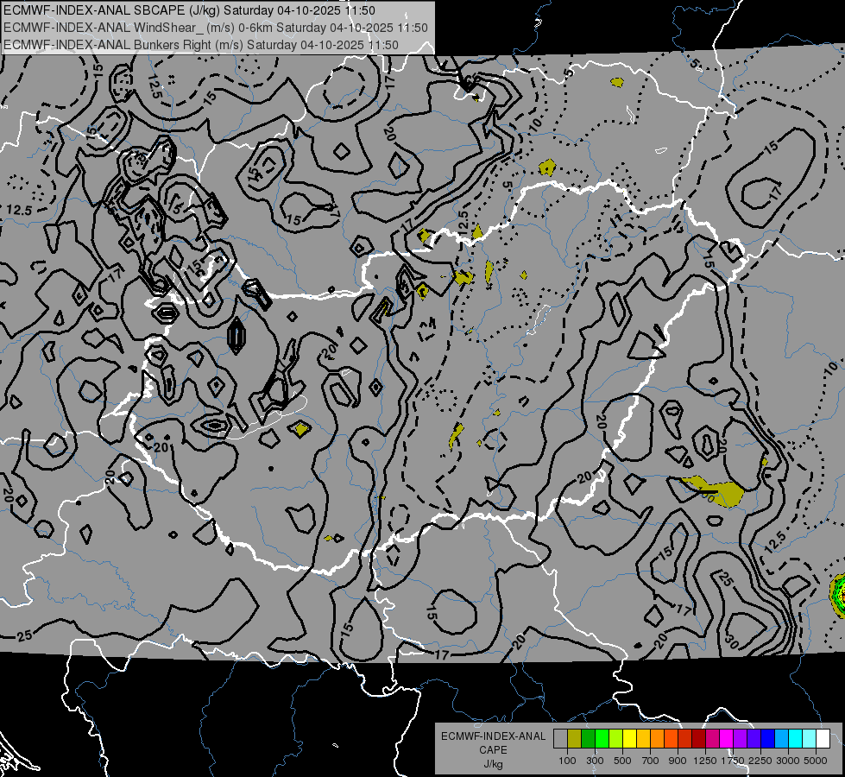Click the 1250 legend value label

click(x=705, y=761)
